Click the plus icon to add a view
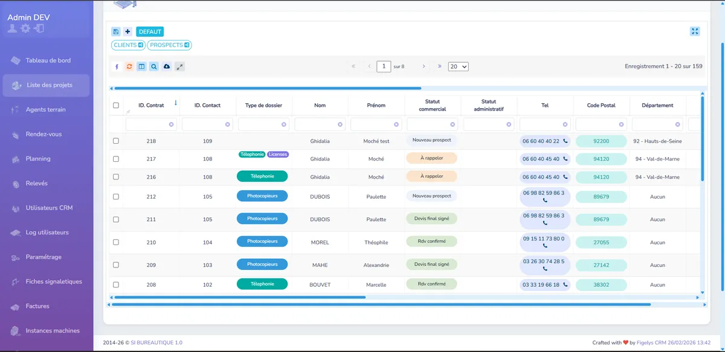Viewport: 725px width, 352px height. (x=127, y=31)
